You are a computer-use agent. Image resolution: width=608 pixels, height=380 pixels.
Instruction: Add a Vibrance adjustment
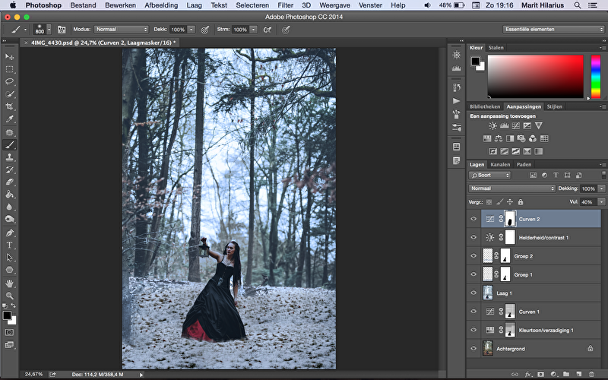(x=539, y=125)
